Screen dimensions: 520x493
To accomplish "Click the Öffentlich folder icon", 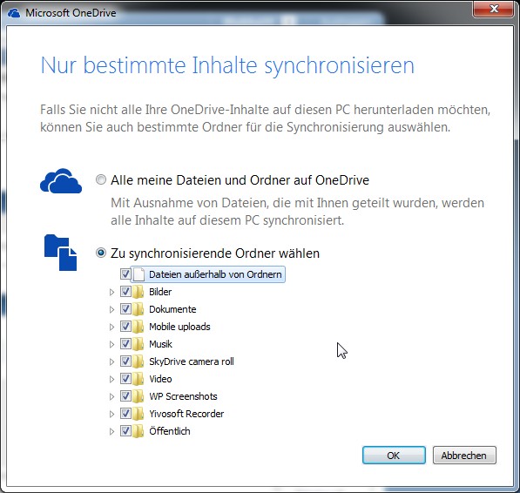I will (x=138, y=431).
